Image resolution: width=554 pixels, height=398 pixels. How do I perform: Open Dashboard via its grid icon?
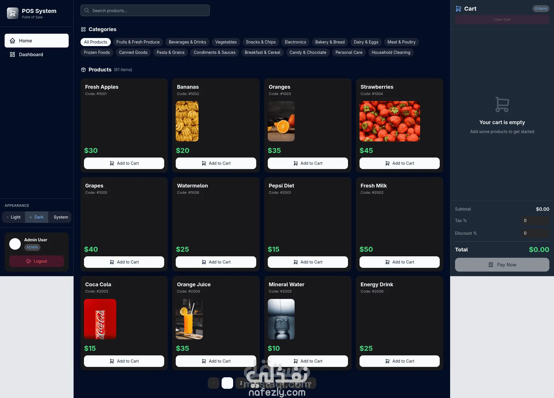click(x=12, y=54)
